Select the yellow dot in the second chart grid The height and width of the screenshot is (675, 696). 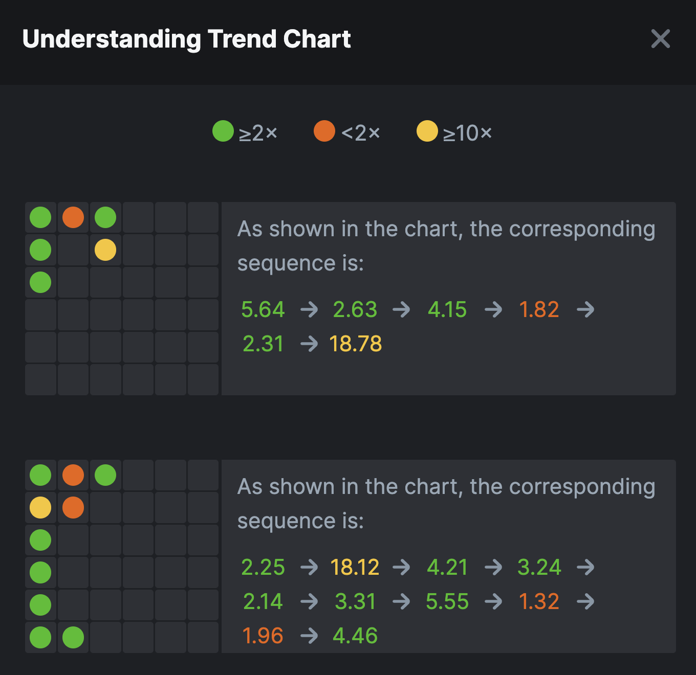pos(40,508)
